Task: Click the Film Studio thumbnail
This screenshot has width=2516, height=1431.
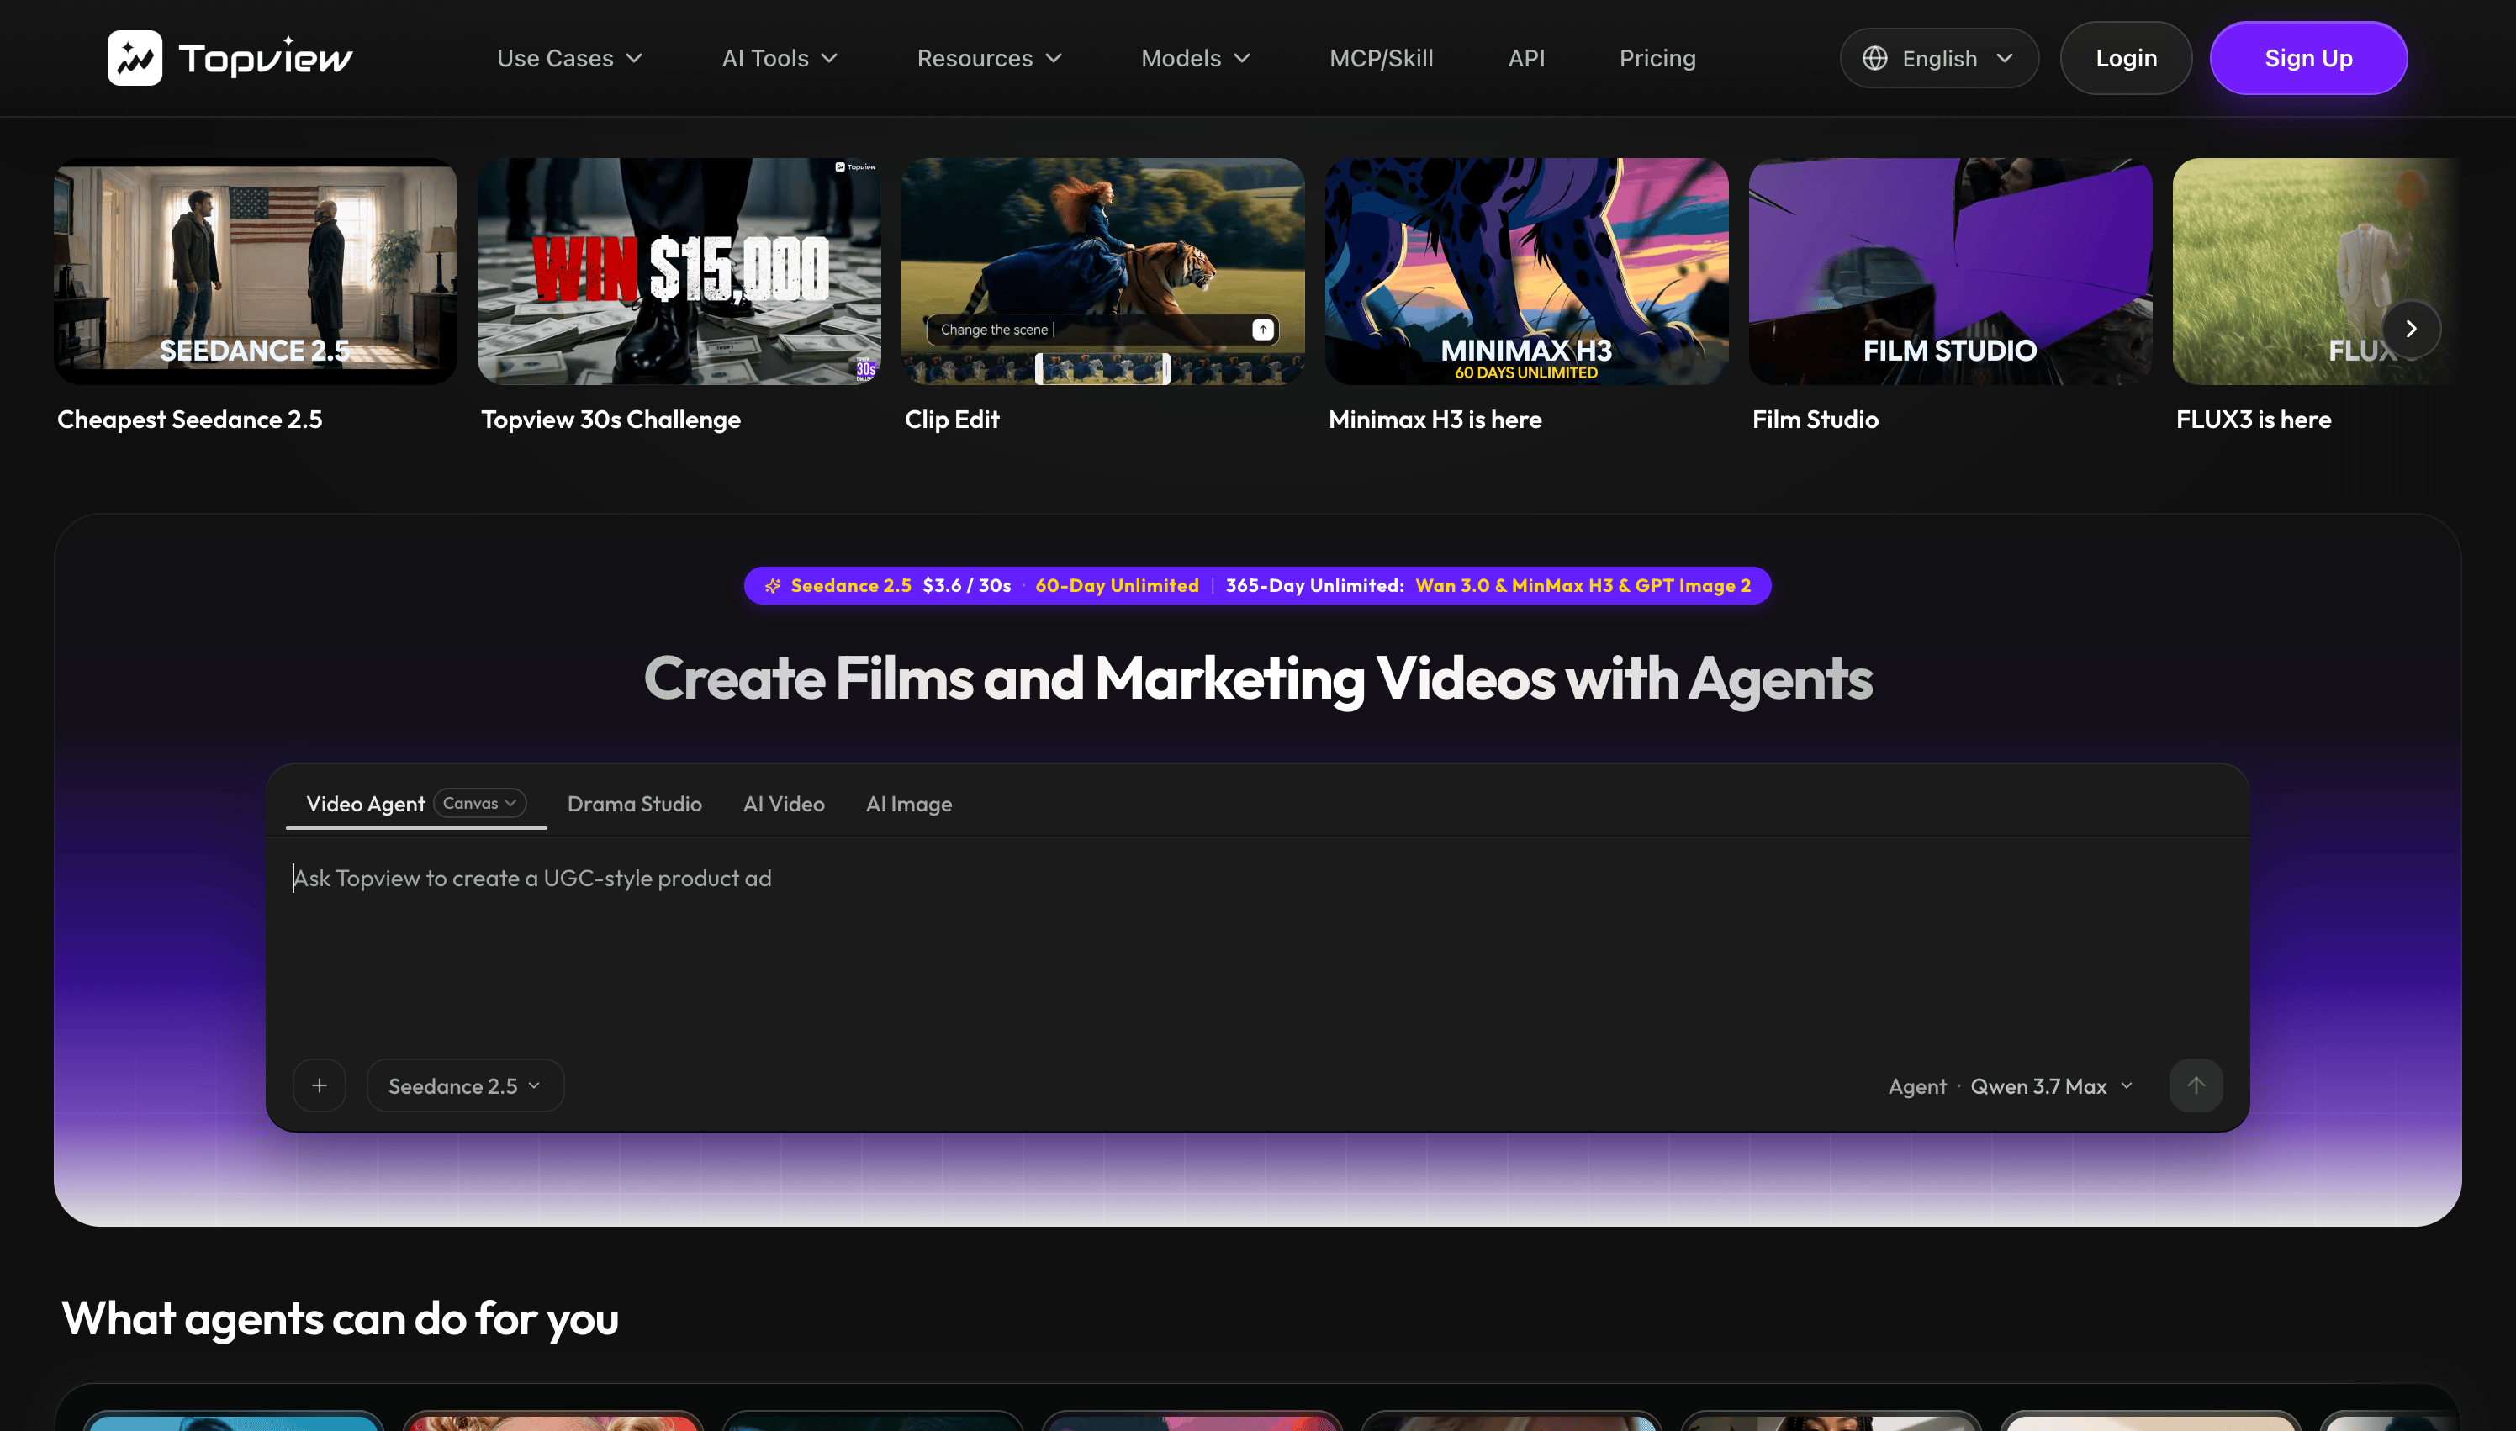Action: (1950, 272)
